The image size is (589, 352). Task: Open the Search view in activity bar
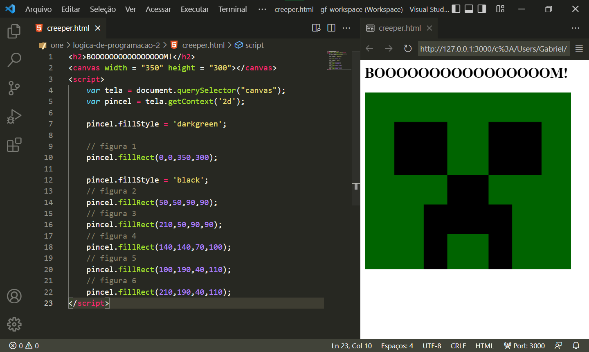pos(14,60)
